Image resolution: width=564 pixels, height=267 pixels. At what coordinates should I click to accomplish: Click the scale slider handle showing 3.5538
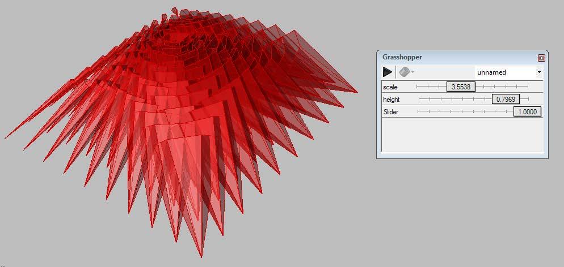(461, 87)
